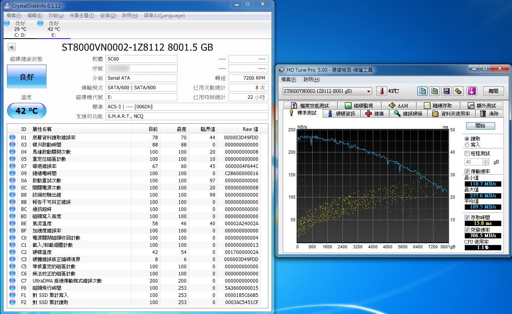Click status circle for attribute C2 硬碟溫度
The width and height of the screenshot is (512, 314).
click(12, 252)
